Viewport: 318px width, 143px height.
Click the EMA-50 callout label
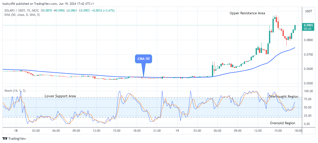[x=143, y=59]
